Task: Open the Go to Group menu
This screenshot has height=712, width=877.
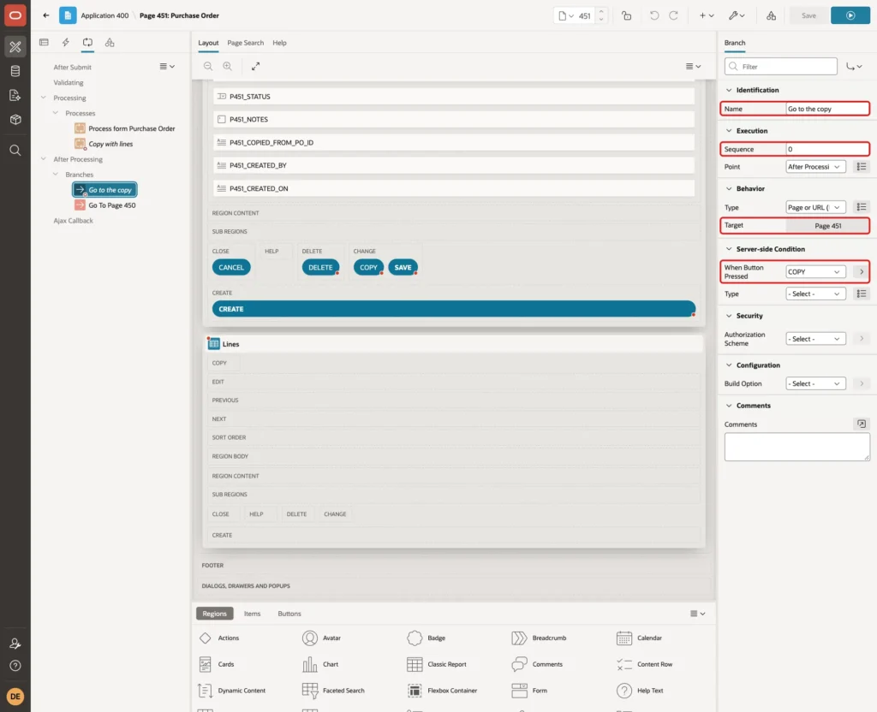Action: click(854, 66)
